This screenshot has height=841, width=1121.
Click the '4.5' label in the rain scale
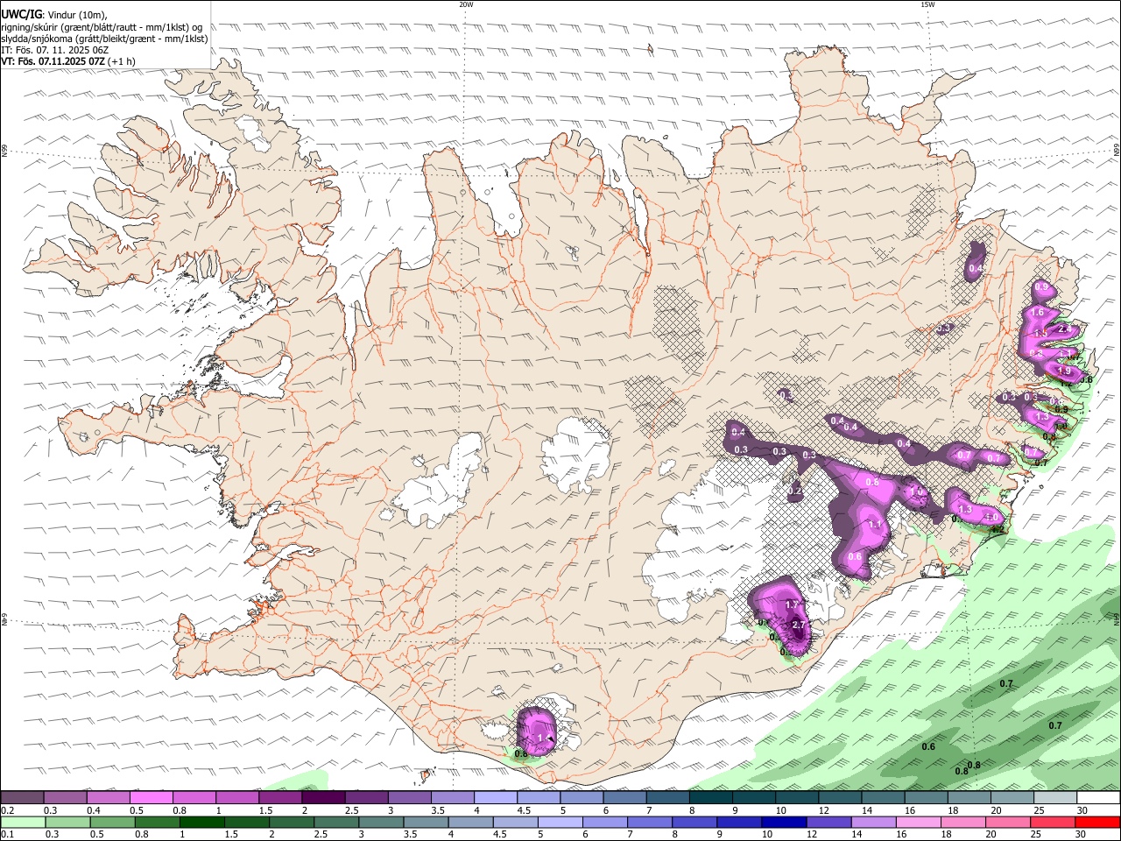[498, 836]
